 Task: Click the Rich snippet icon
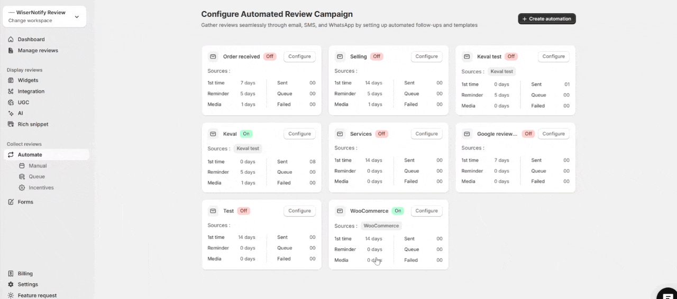11,124
